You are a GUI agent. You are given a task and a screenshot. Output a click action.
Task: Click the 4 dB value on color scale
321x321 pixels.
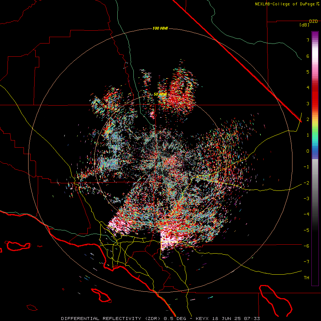click(308, 88)
